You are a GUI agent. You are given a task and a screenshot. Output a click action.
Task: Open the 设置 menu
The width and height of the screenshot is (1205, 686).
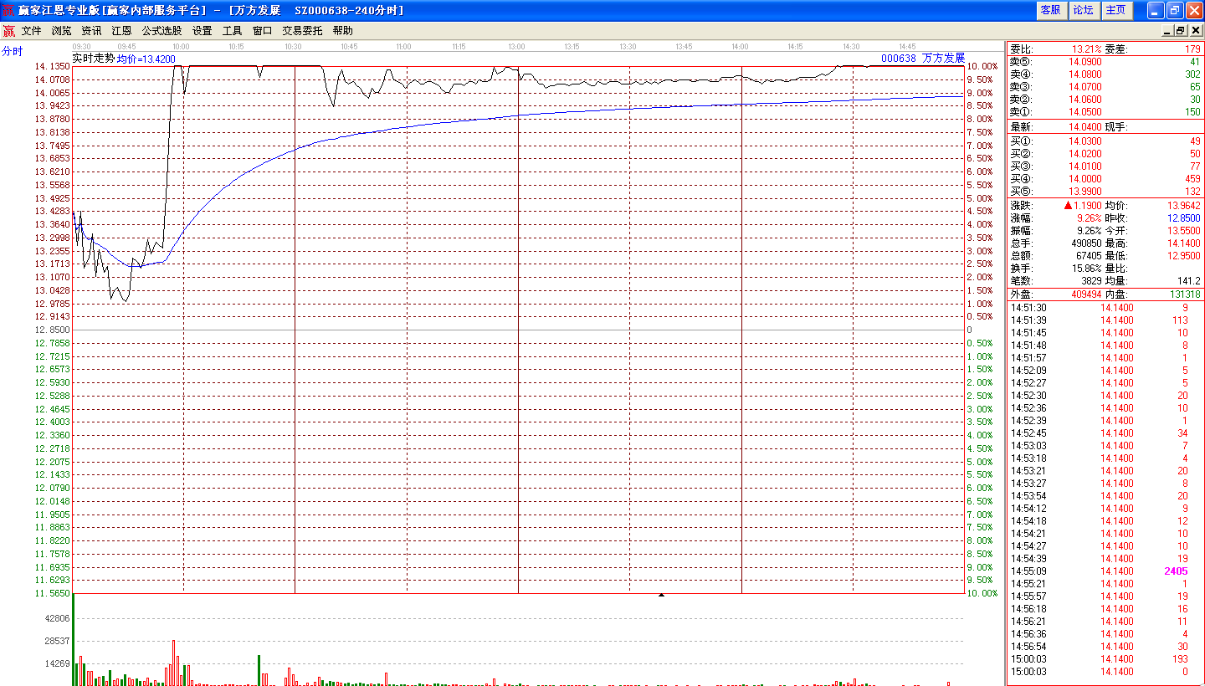pos(203,31)
